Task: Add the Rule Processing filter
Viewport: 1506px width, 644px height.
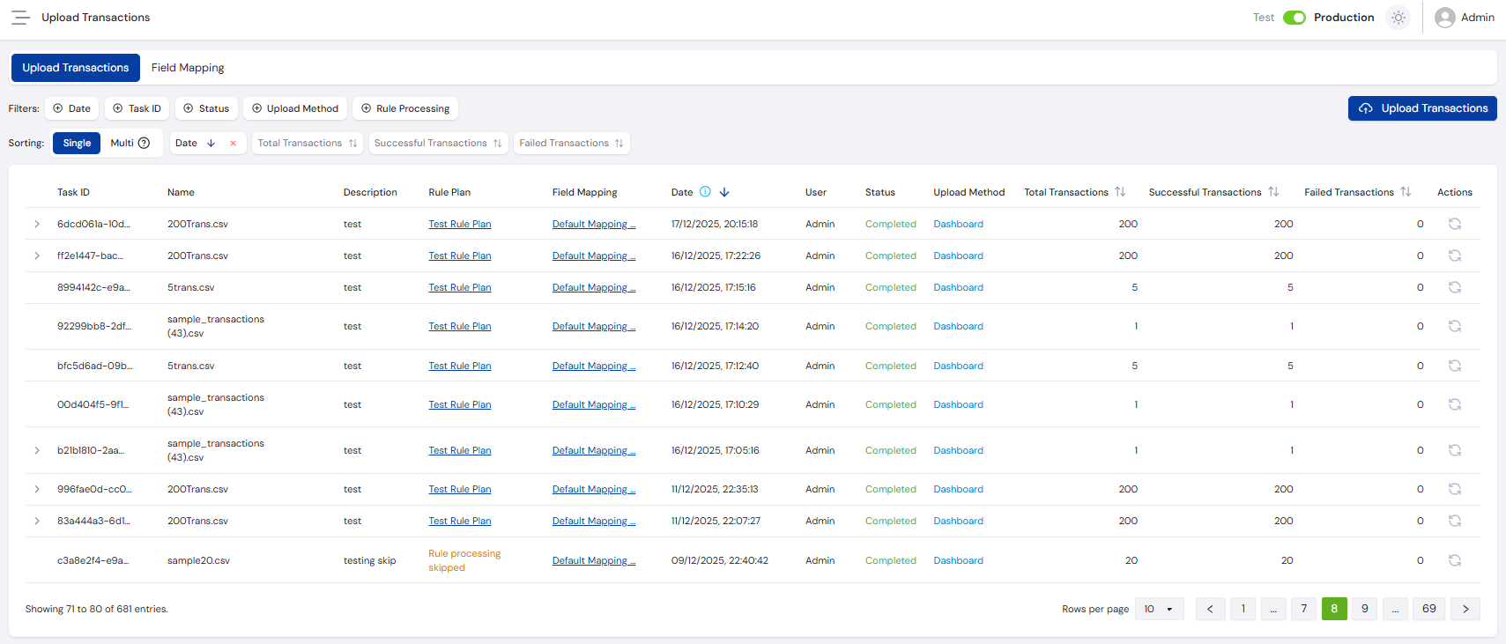Action: point(405,108)
